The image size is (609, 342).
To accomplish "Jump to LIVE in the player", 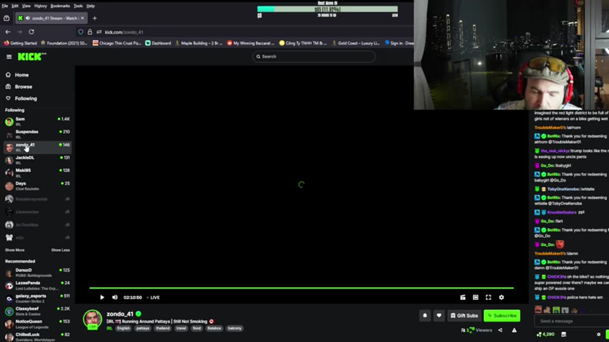I will pos(153,297).
